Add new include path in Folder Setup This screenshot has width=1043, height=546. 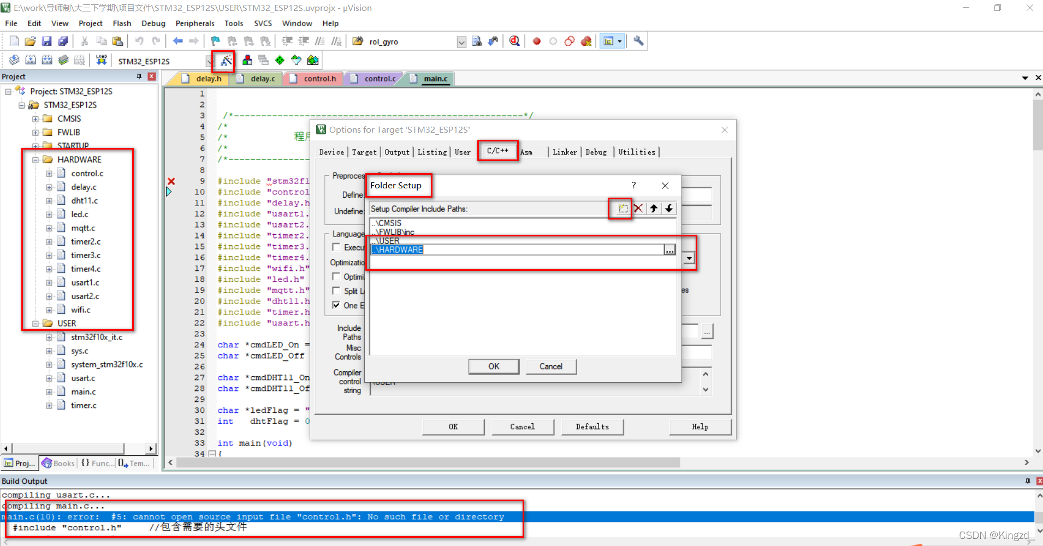[623, 209]
